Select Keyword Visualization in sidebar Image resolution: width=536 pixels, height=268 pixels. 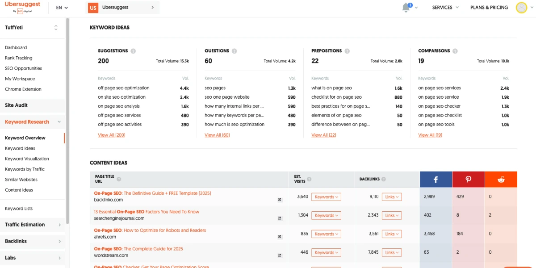pos(27,159)
